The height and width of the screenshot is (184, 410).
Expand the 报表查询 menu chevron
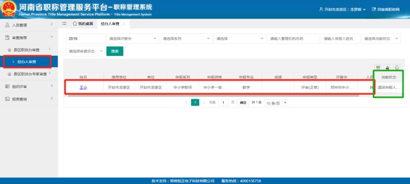click(52, 98)
